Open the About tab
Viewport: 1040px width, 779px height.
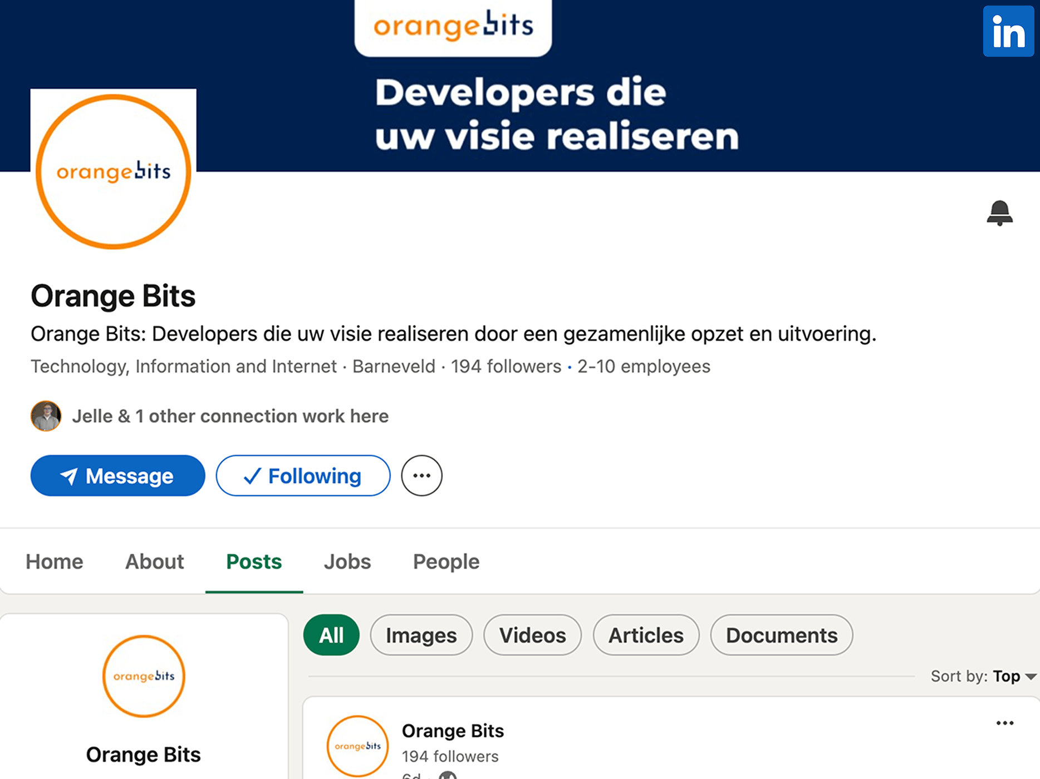point(155,562)
